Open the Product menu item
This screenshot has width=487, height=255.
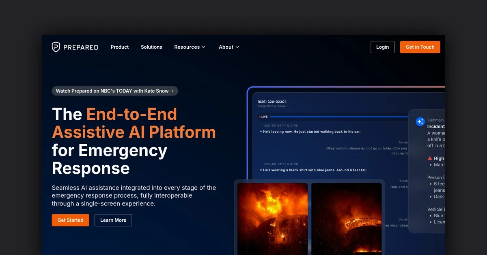coord(120,47)
